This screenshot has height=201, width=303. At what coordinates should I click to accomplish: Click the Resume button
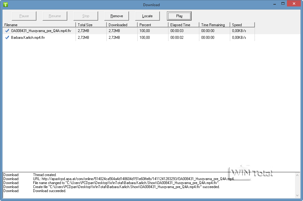(x=55, y=16)
